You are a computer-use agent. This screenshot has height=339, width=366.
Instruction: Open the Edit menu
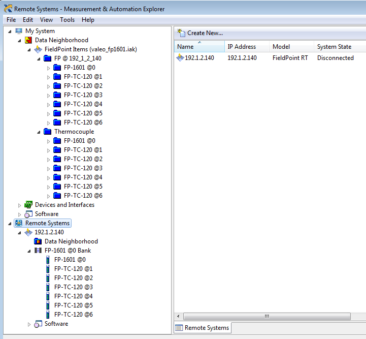(x=28, y=20)
